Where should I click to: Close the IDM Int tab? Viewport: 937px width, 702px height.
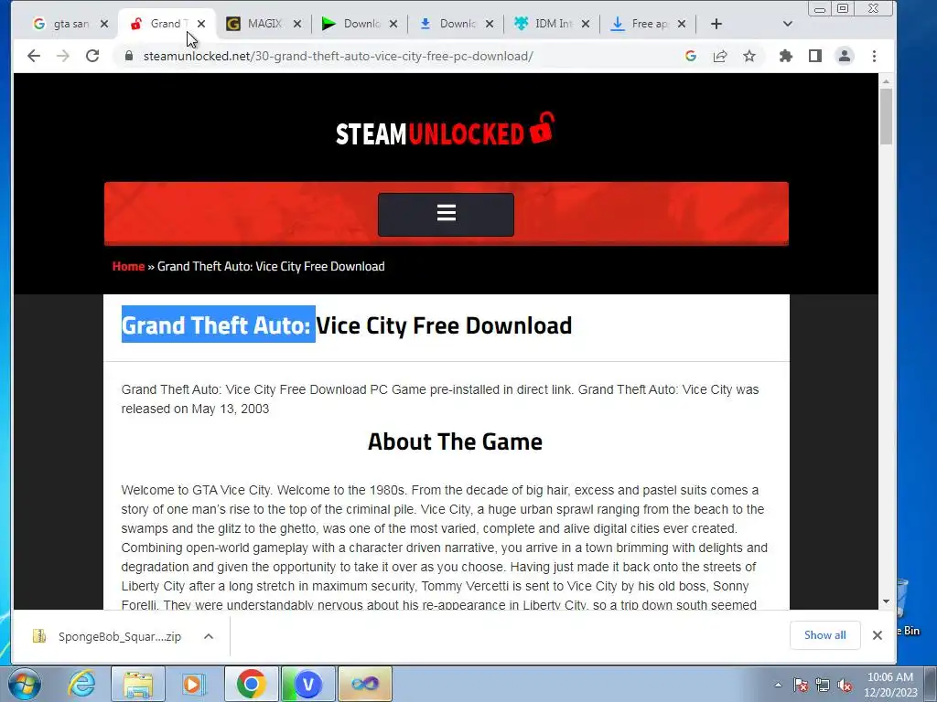point(586,24)
